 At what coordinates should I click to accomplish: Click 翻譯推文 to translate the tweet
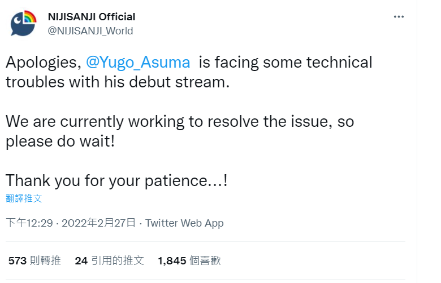coord(24,198)
